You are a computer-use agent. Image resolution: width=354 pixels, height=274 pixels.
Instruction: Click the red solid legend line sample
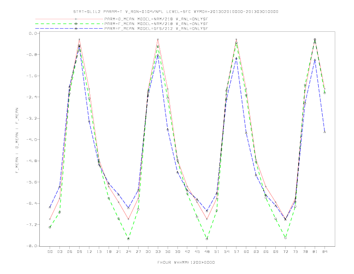click(69, 19)
